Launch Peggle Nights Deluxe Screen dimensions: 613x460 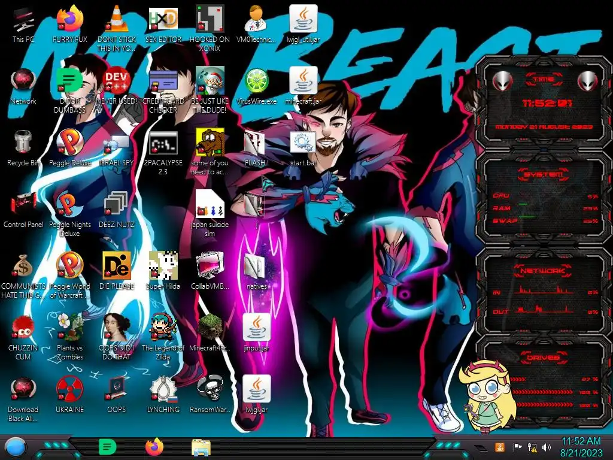tap(70, 204)
